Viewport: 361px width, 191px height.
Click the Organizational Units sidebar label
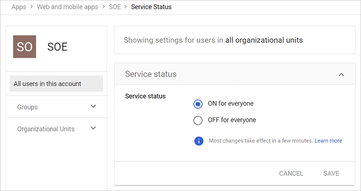46,129
